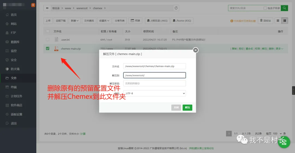Expand the UTF-8 encoding dropdown

pos(154,93)
